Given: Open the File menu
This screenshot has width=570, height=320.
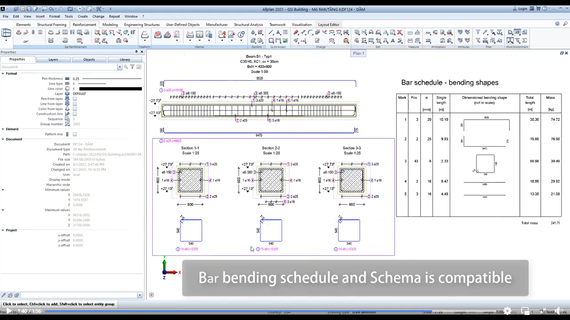Looking at the screenshot, I should pos(5,16).
